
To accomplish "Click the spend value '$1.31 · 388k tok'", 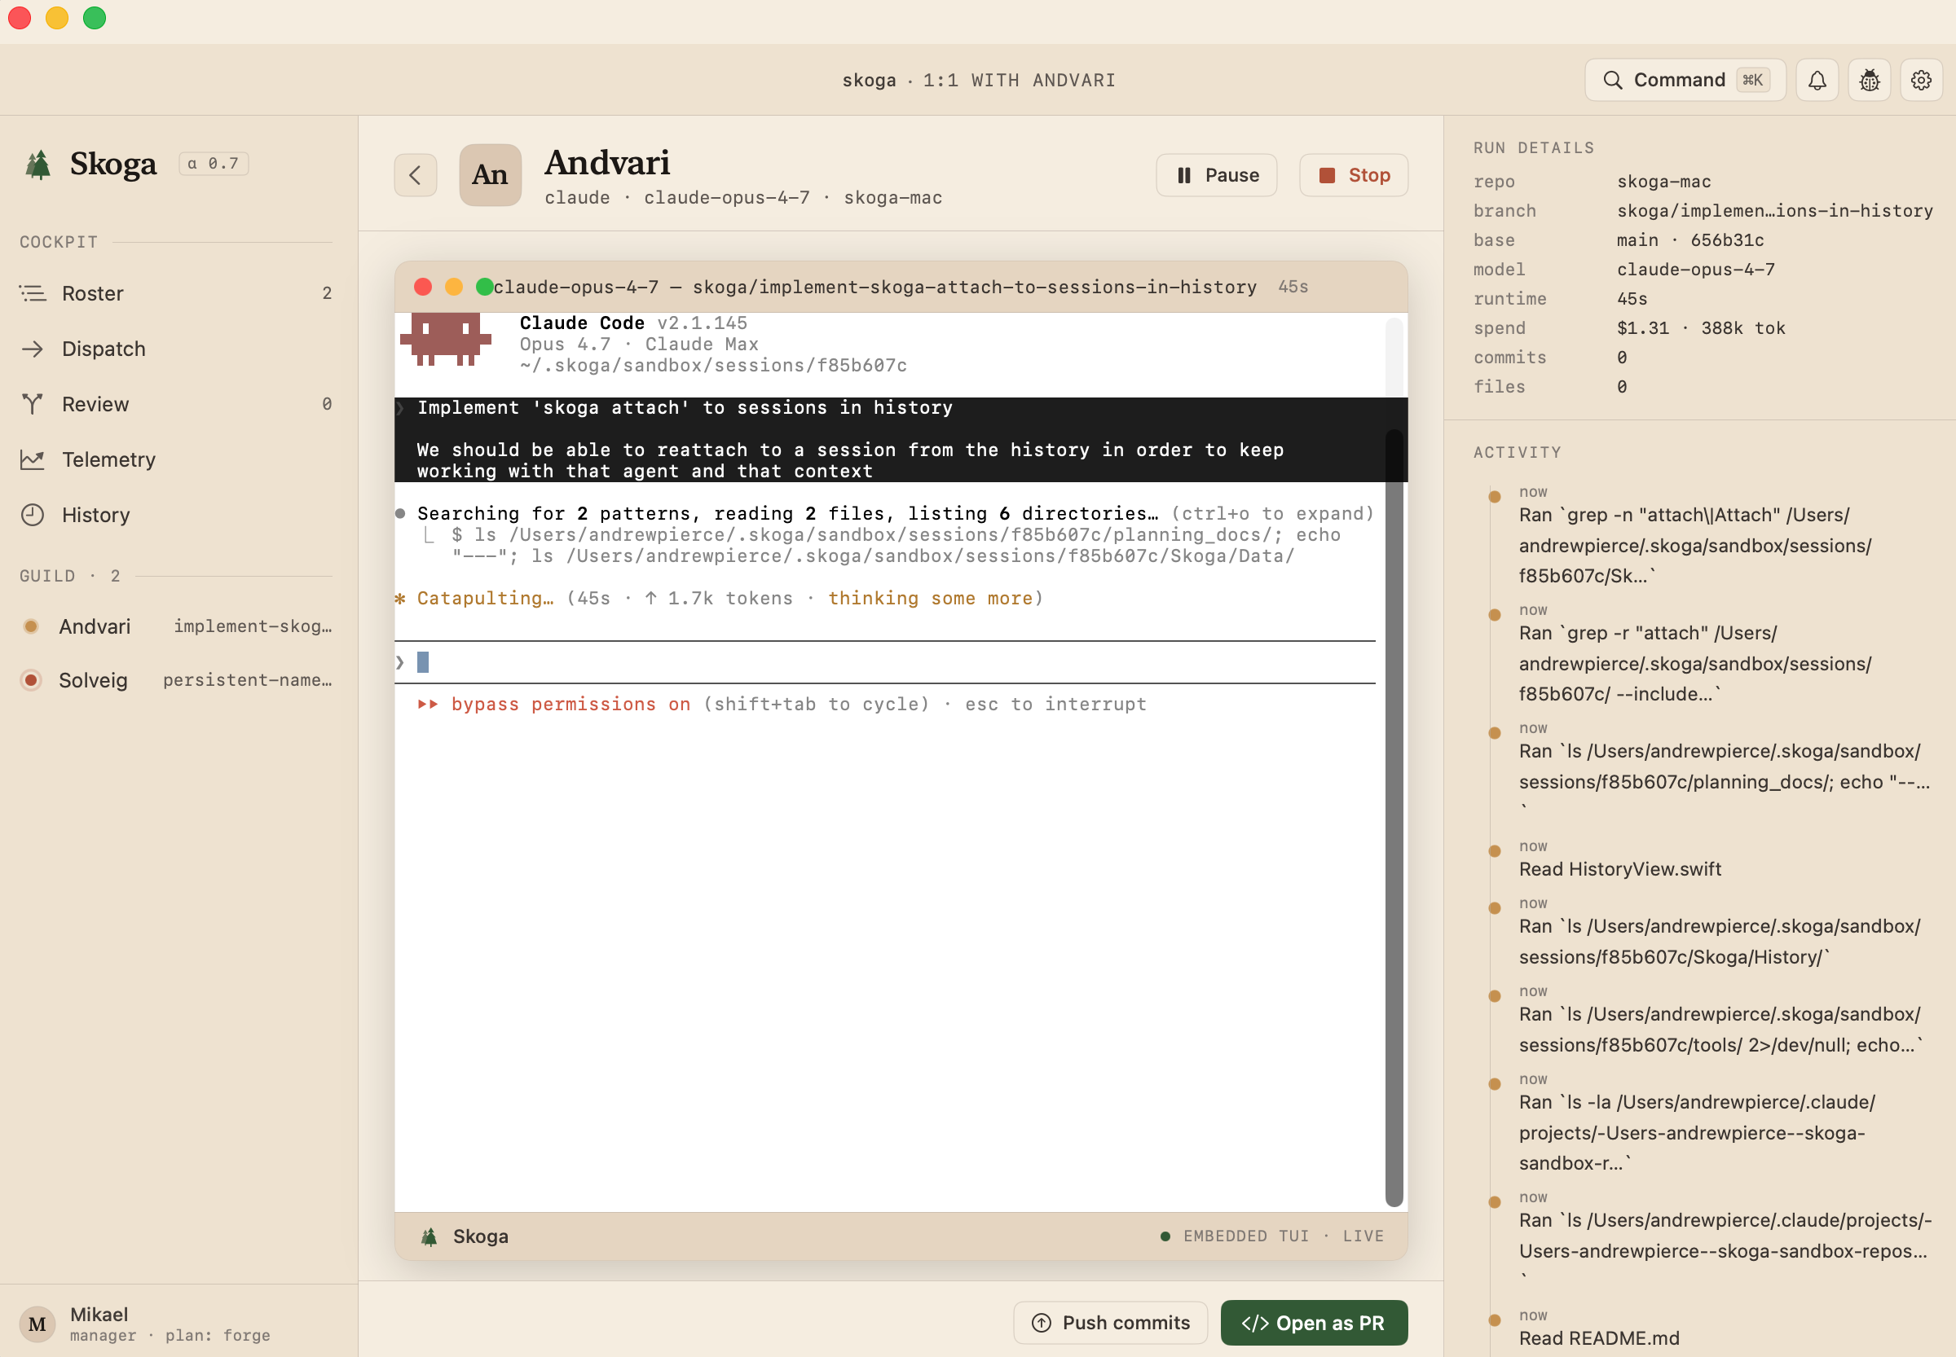I will pyautogui.click(x=1701, y=328).
